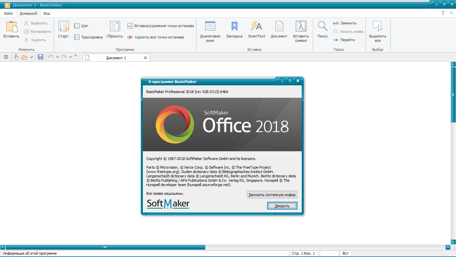Image resolution: width=456 pixels, height=257 pixels.
Task: Click Копировать copy command
Action: click(x=38, y=31)
